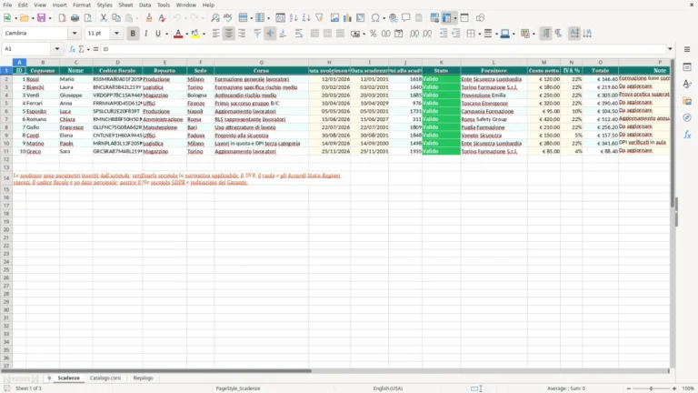698x393 pixels.
Task: Expand the formula bar arrow
Action: (670, 49)
